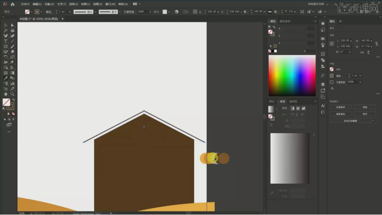The height and width of the screenshot is (215, 382).
Task: Open the rotation angle dropdown in Properties
Action: click(350, 52)
